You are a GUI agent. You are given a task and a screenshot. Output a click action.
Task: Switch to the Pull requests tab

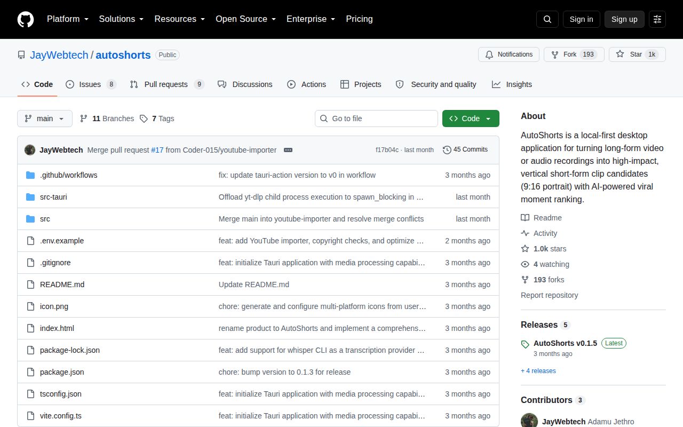[167, 84]
